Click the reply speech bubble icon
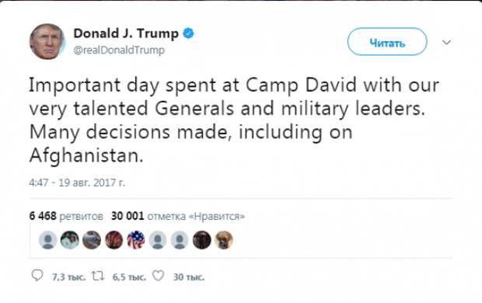482x303 pixels. 37,276
